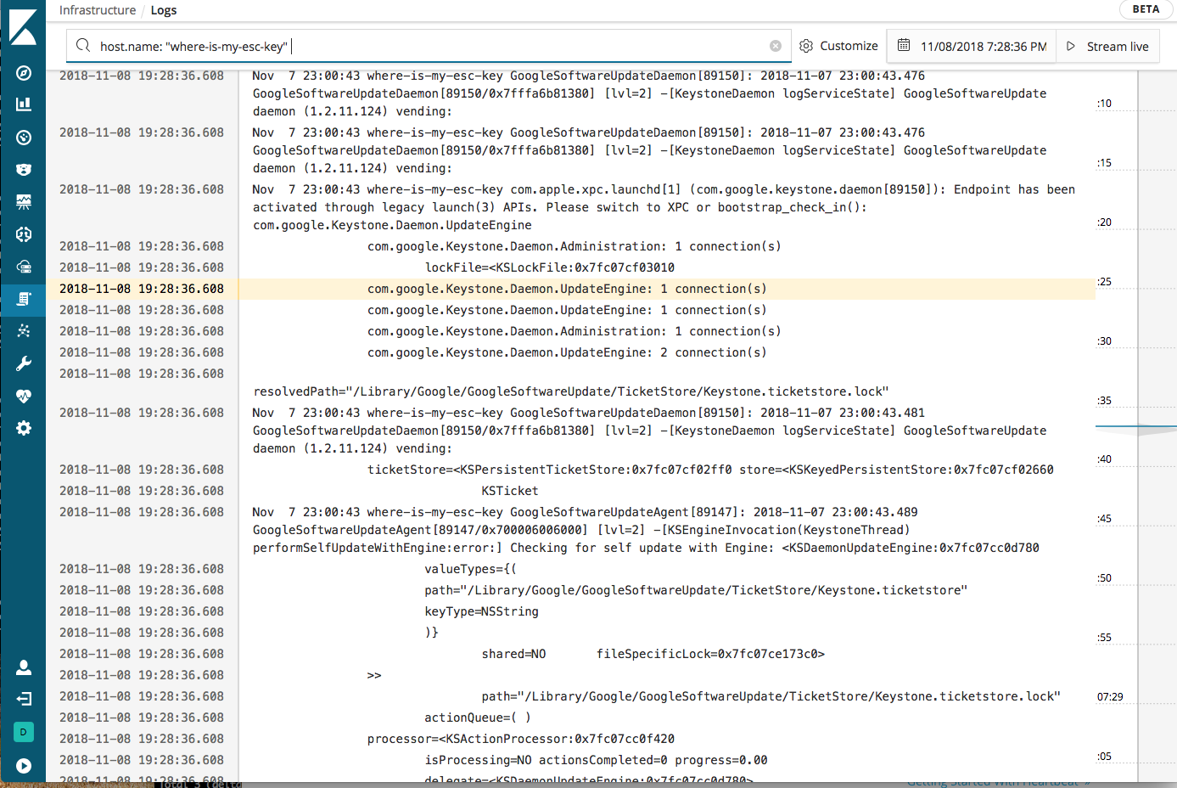Viewport: 1177px width, 788px height.
Task: Jump to the :55 minimap time marker
Action: 1104,638
